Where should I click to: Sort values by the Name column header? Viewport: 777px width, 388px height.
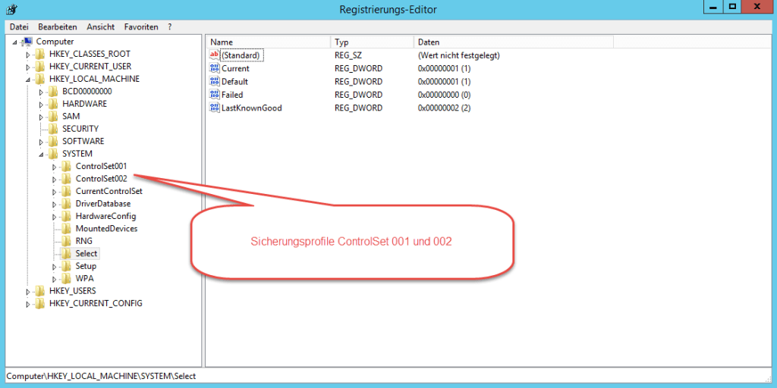[268, 42]
